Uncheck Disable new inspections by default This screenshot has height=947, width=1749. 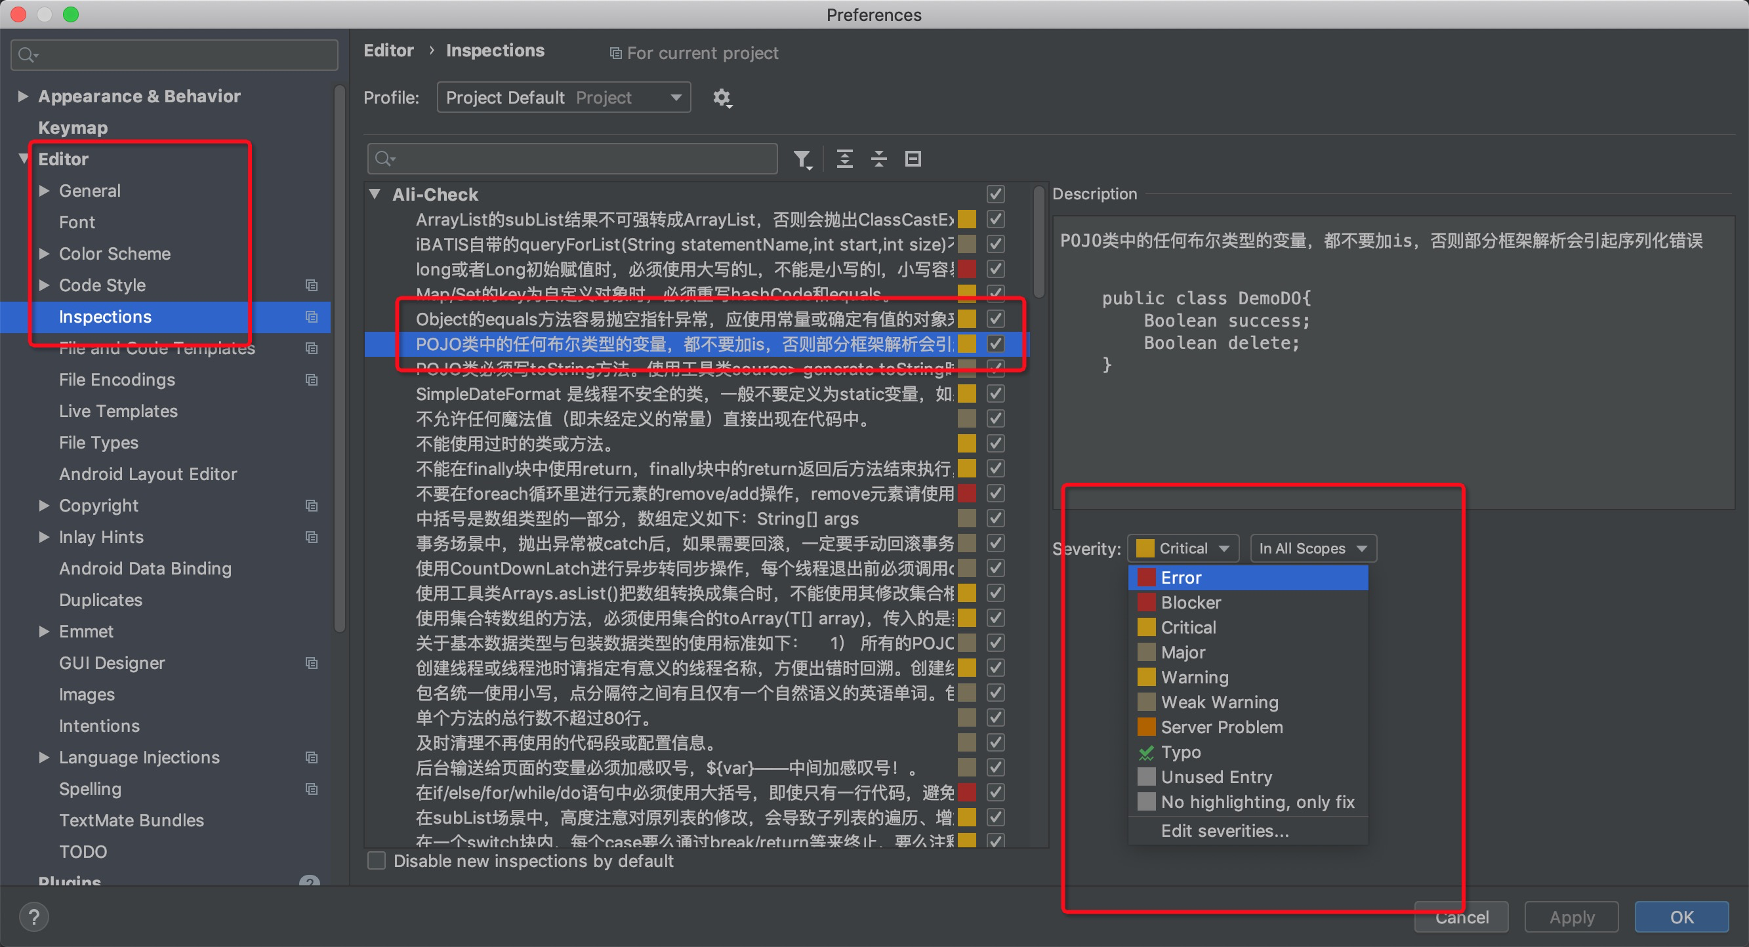click(376, 860)
